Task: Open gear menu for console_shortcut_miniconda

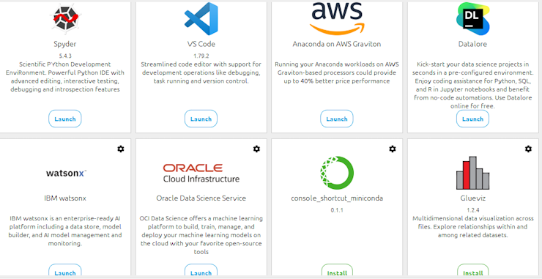Action: tap(393, 149)
